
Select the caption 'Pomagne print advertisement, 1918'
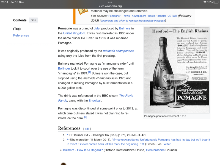(x=165, y=116)
